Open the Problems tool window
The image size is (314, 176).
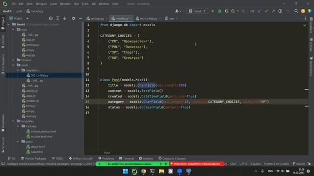106,158
